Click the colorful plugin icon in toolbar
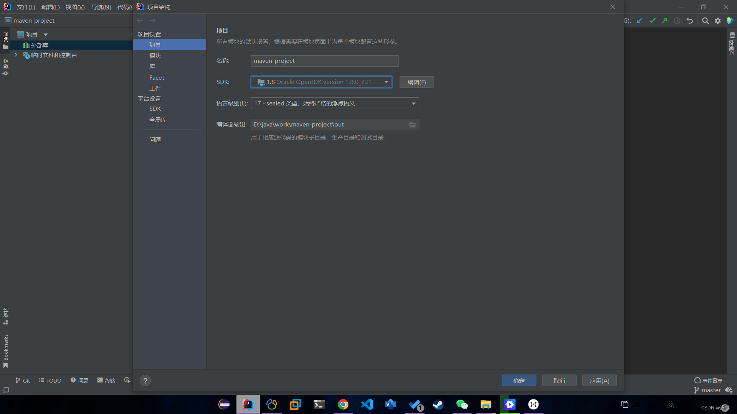This screenshot has height=414, width=737. pyautogui.click(x=730, y=21)
